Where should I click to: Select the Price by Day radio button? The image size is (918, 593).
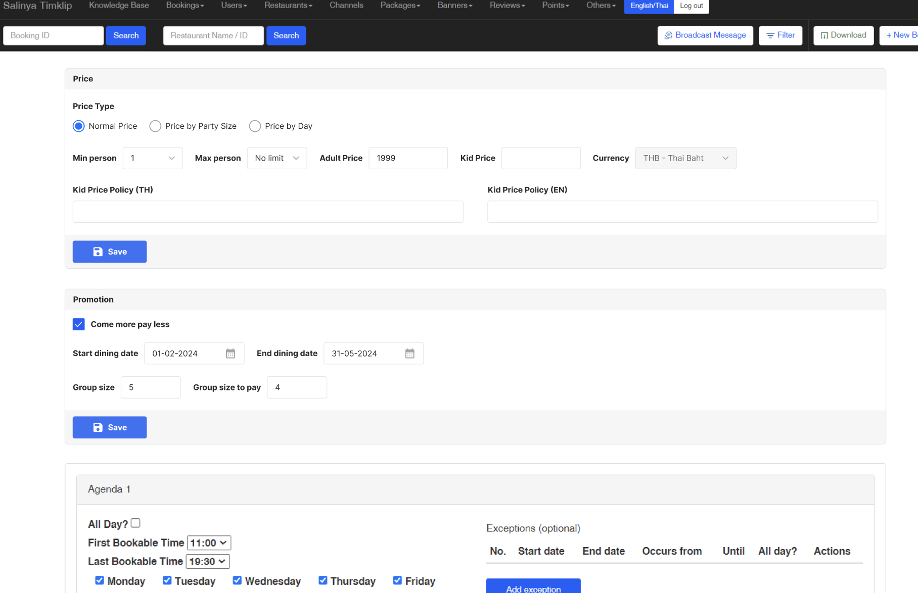255,126
